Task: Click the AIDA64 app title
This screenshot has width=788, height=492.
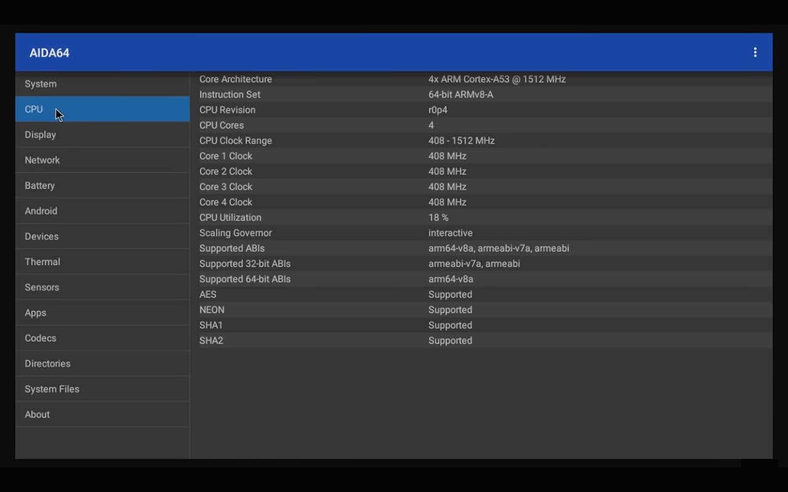Action: click(49, 53)
